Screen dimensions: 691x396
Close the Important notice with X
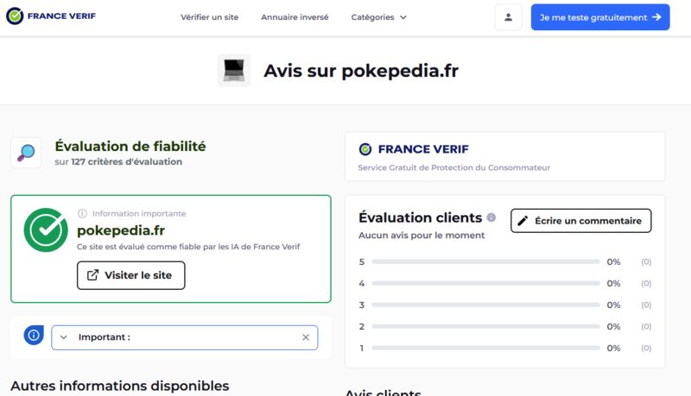point(306,337)
